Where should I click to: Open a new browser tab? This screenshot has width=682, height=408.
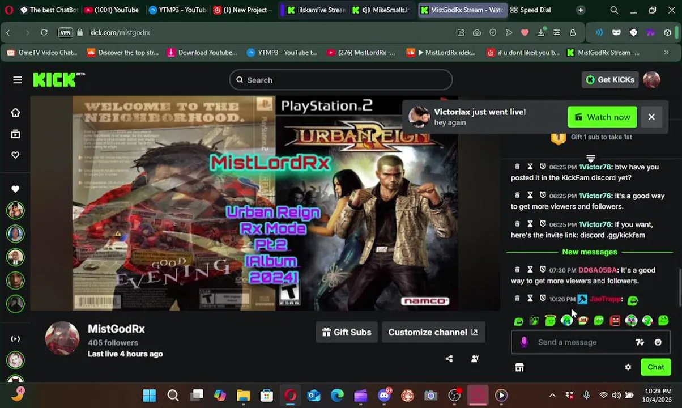point(581,10)
